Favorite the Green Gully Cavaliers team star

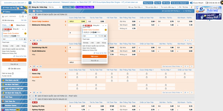(x=30, y=21)
